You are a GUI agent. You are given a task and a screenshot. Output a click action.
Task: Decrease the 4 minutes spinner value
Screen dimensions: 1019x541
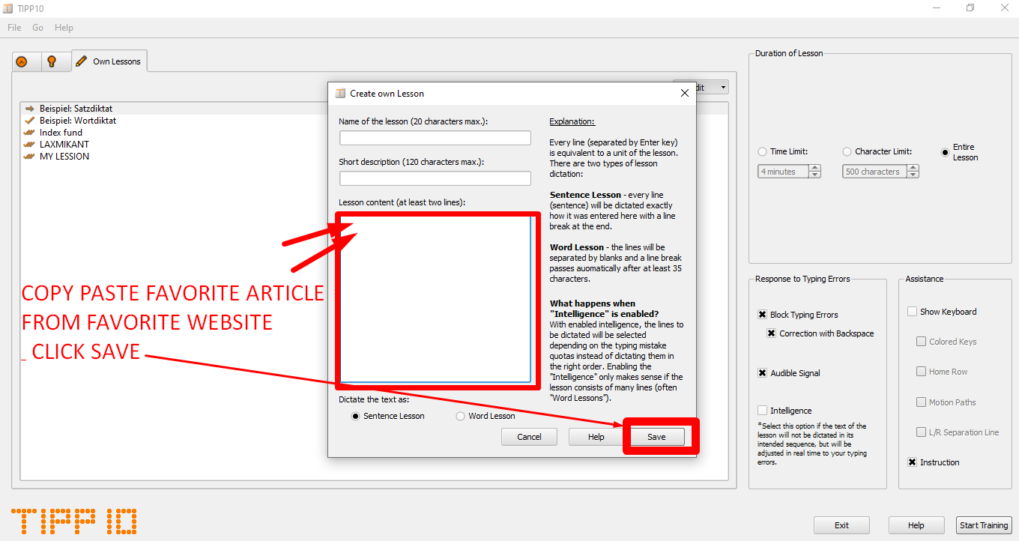pyautogui.click(x=815, y=175)
